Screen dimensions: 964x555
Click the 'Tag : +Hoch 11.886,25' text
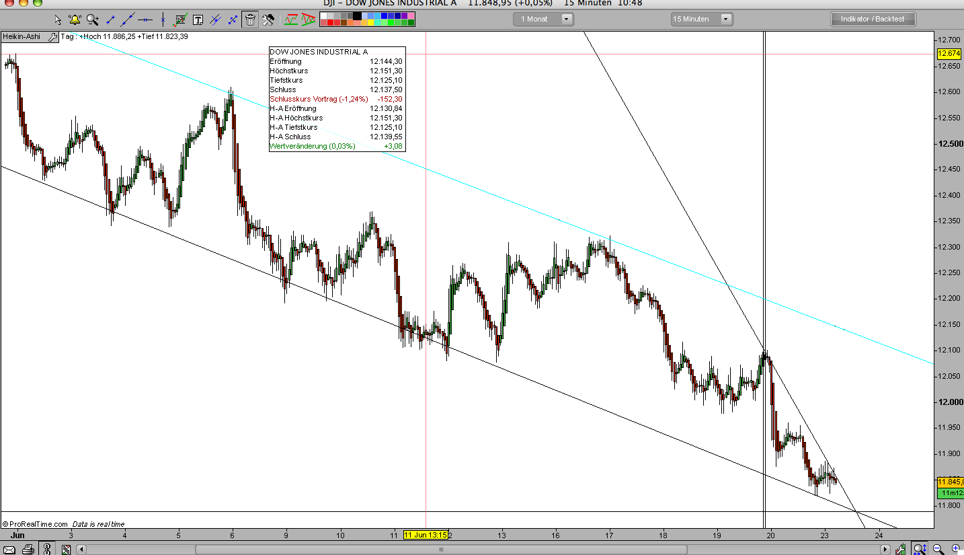(x=97, y=36)
